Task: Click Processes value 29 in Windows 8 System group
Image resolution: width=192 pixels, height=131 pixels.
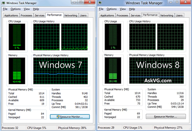Action: pos(182,100)
